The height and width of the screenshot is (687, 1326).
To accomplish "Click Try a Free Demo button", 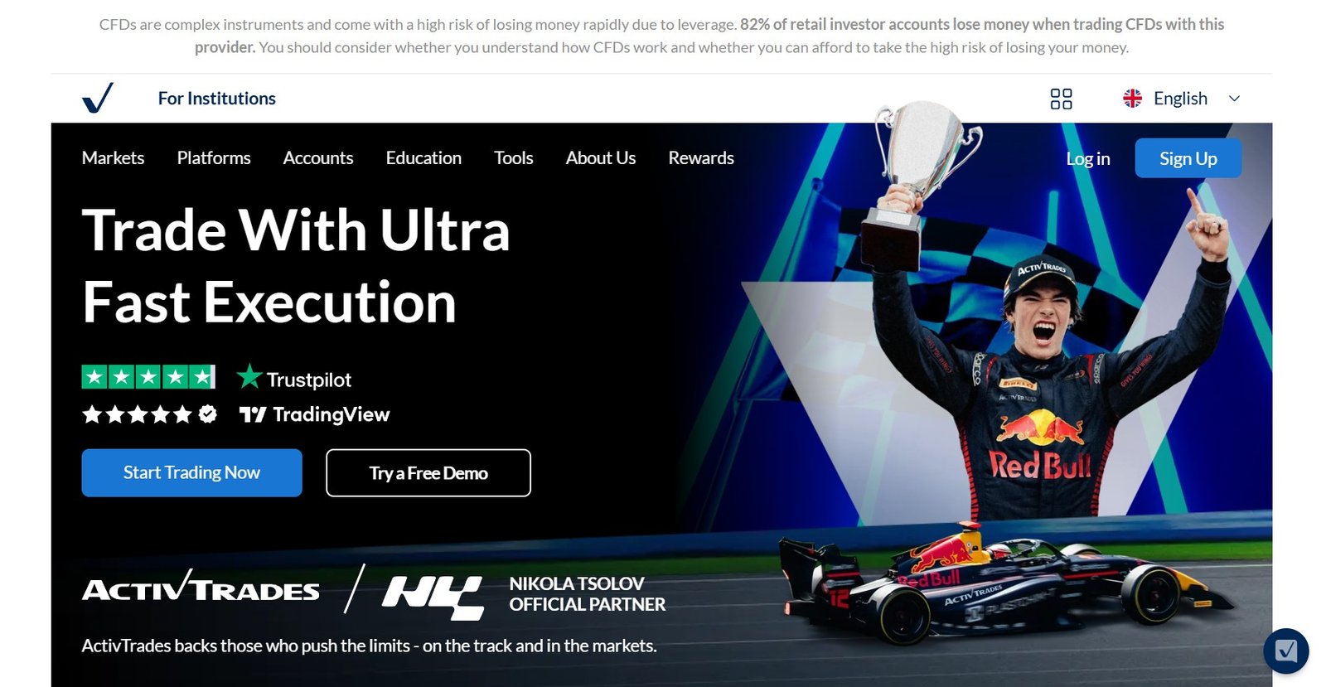I will tap(428, 473).
